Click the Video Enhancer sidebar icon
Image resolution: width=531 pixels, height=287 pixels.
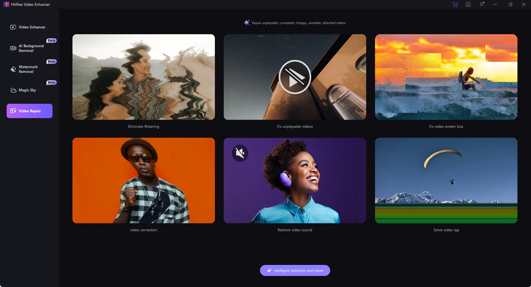(x=13, y=27)
